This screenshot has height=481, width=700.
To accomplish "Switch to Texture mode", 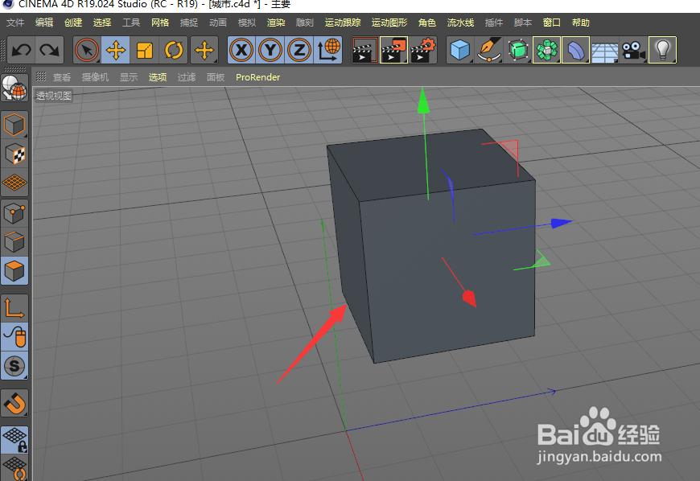I will tap(14, 154).
